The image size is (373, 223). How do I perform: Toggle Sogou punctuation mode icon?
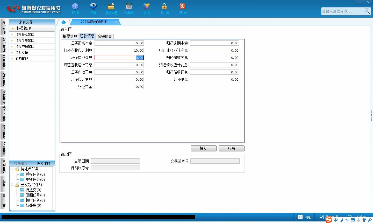click(x=347, y=220)
